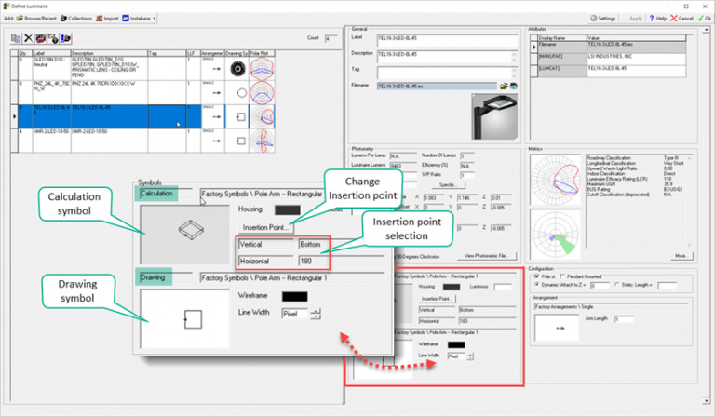Click the Import toolbar item

tap(107, 18)
